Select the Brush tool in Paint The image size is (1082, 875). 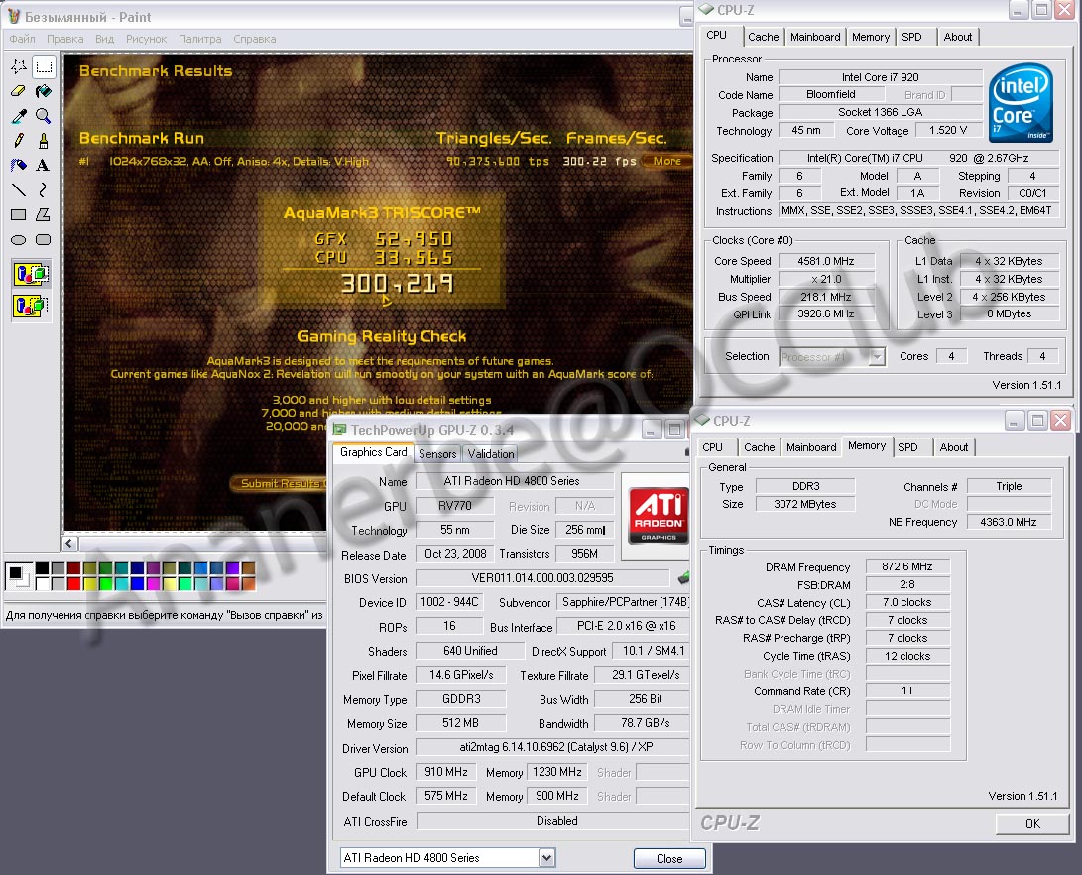44,141
